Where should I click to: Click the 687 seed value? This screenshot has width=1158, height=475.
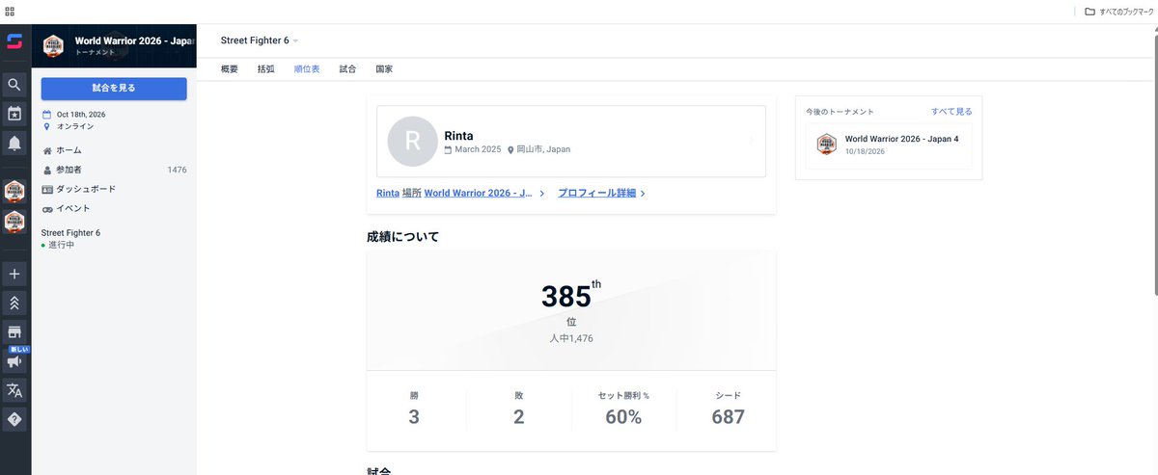(x=729, y=417)
